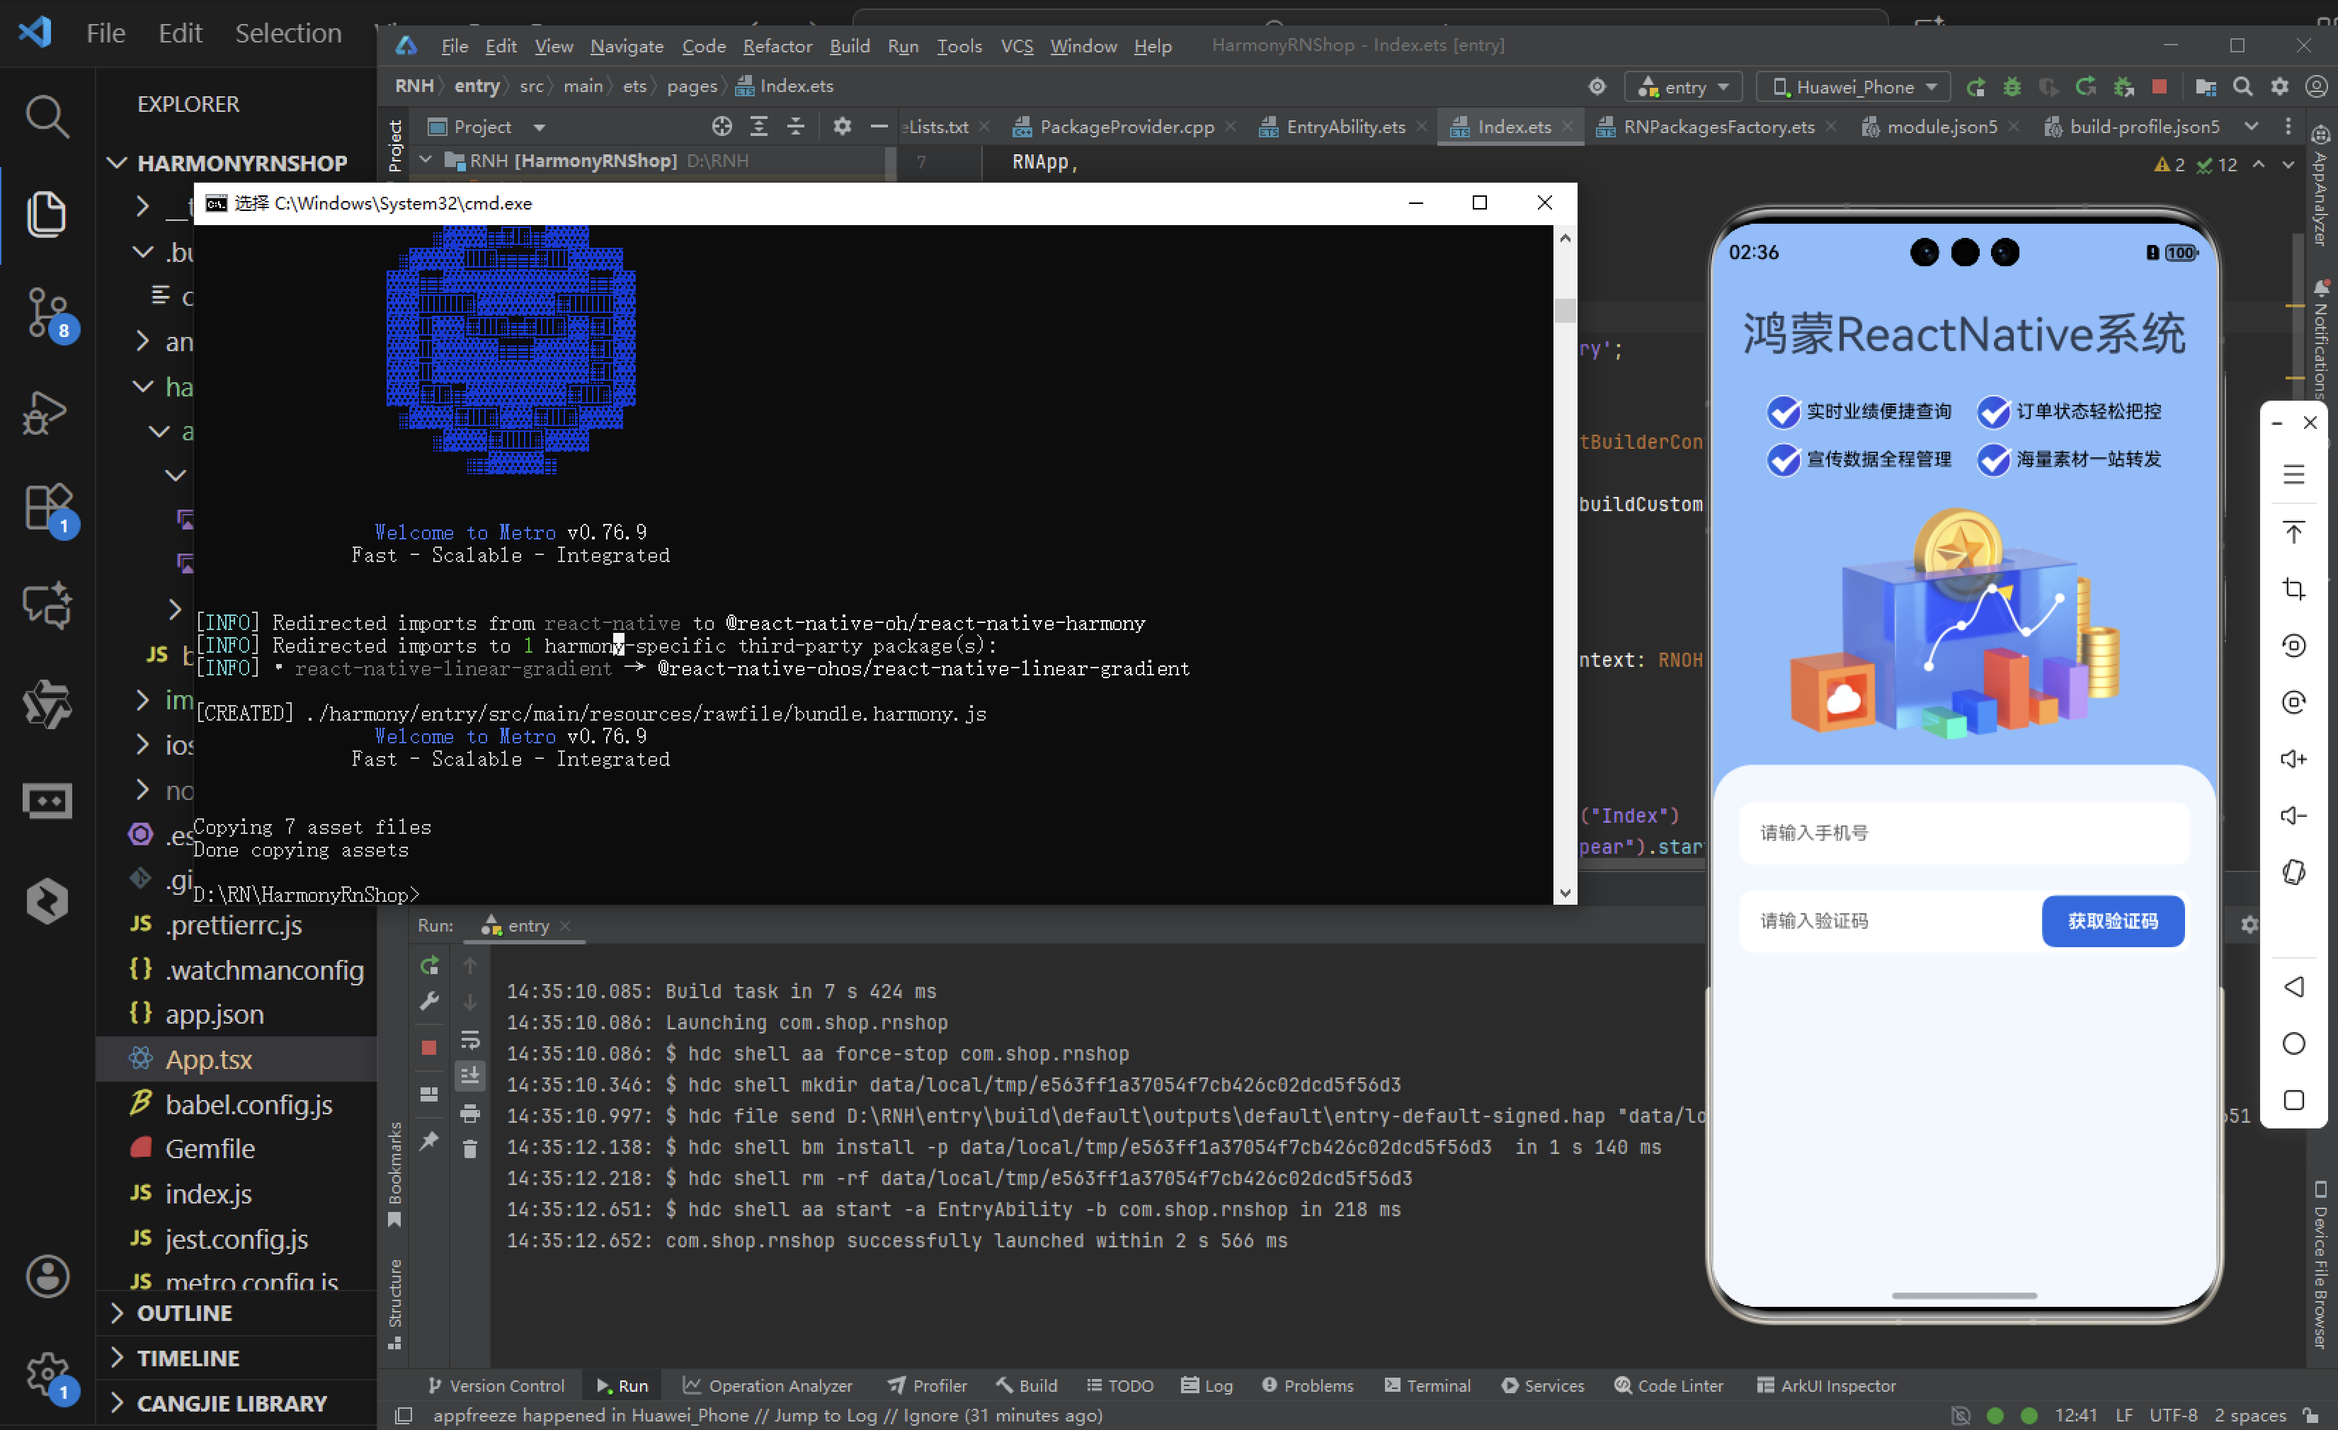Click the red Stop button in toolbar
Image resolution: width=2338 pixels, height=1430 pixels.
2160,87
